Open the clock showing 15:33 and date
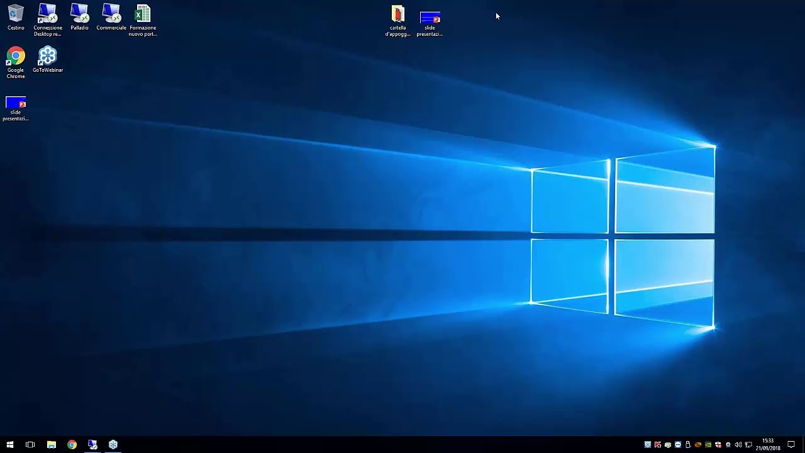 point(768,445)
